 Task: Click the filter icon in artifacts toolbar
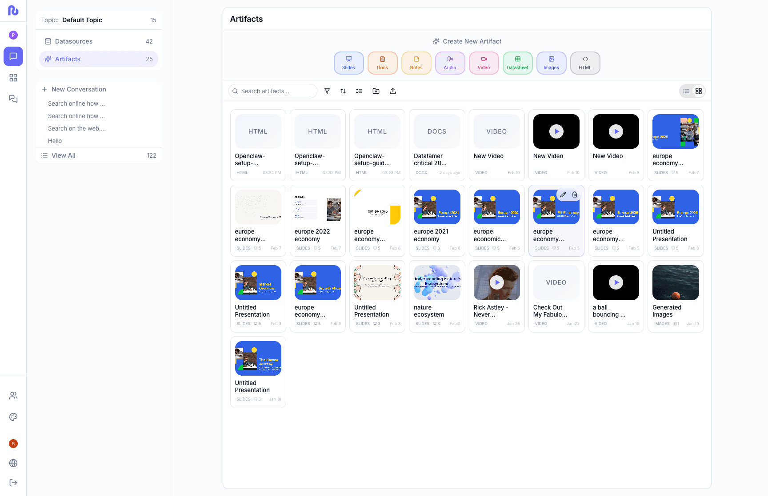click(327, 91)
